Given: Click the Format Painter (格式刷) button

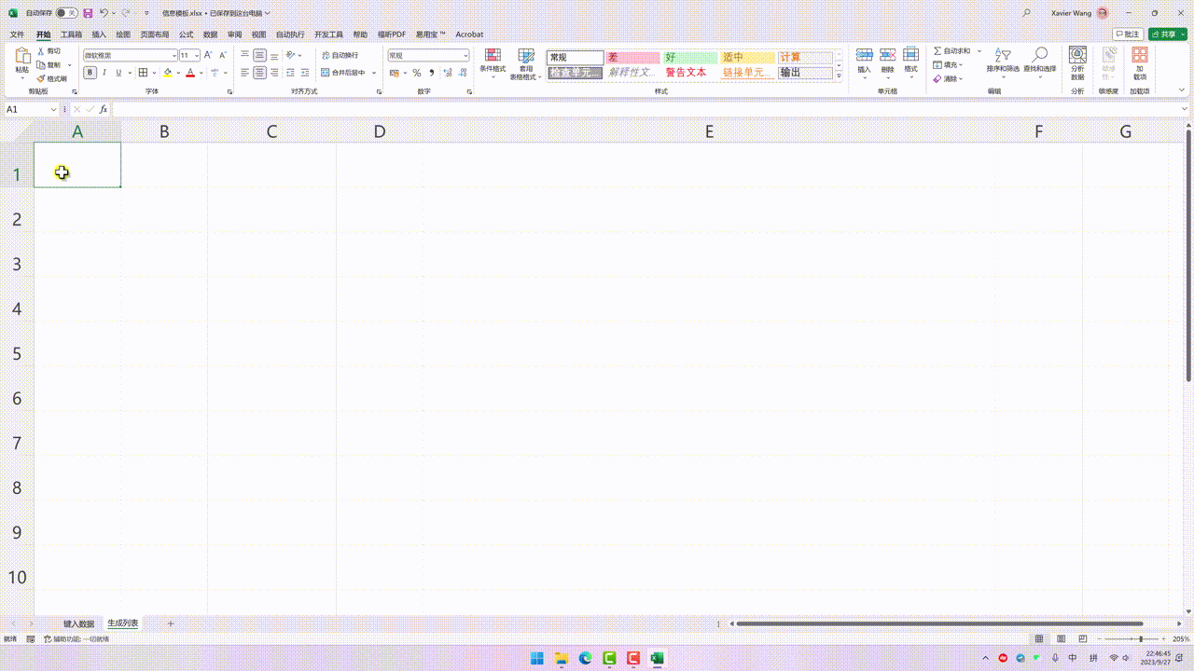Looking at the screenshot, I should tap(52, 78).
